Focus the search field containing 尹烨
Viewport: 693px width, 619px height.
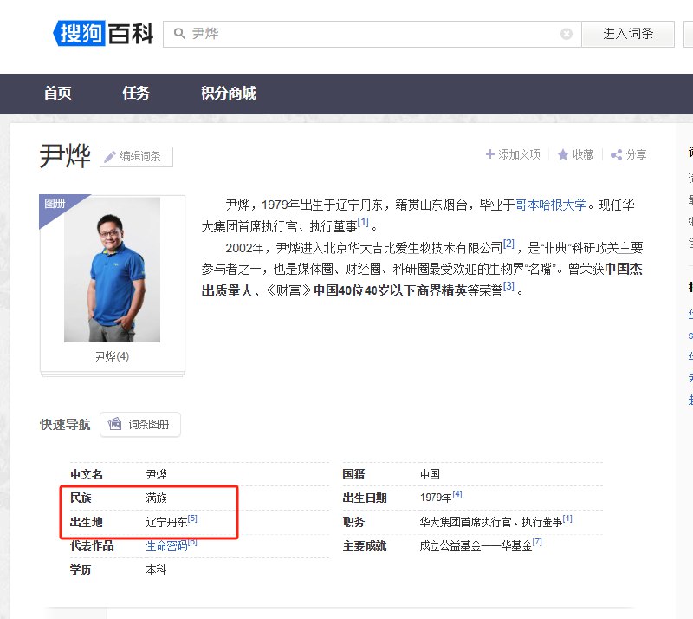pyautogui.click(x=372, y=34)
